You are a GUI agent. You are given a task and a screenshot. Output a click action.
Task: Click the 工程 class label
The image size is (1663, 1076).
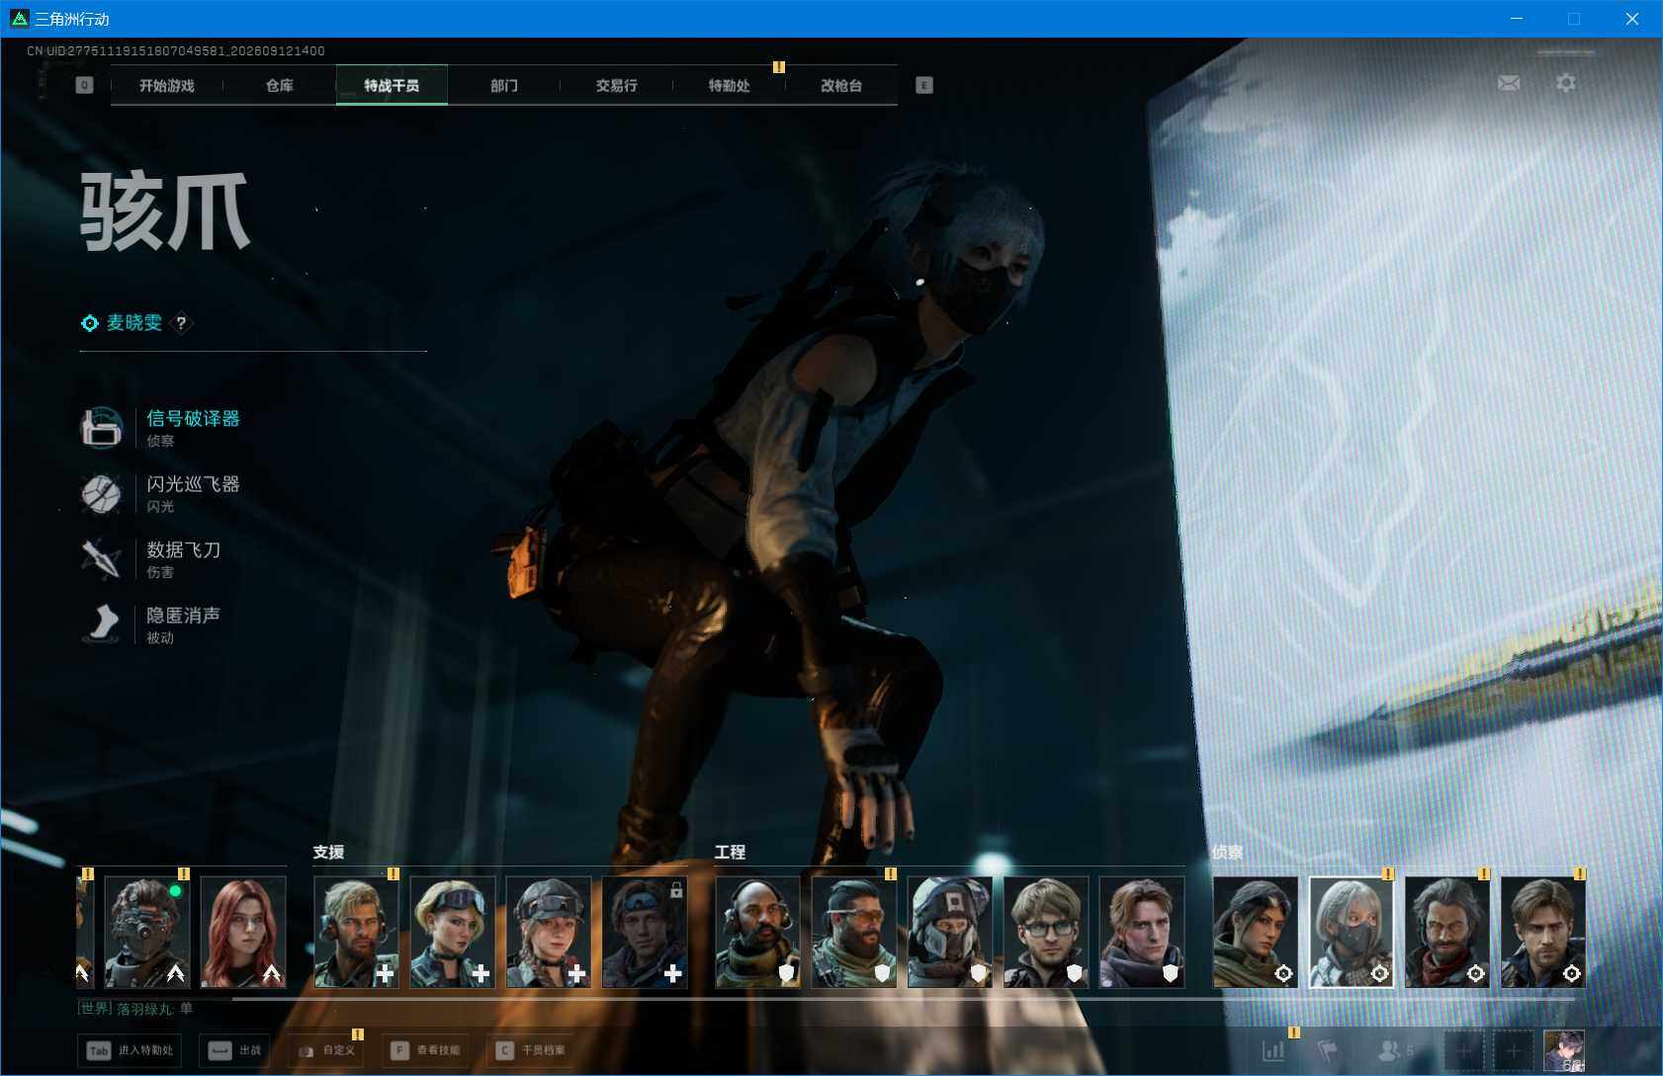[730, 852]
